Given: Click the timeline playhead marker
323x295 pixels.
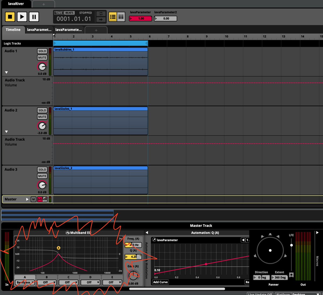Looking at the screenshot, I should coord(54,36).
